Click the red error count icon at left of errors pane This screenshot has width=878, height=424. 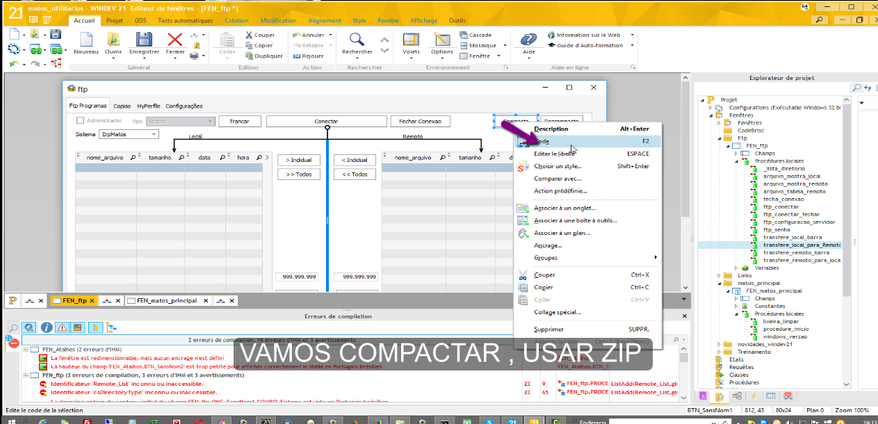click(12, 342)
